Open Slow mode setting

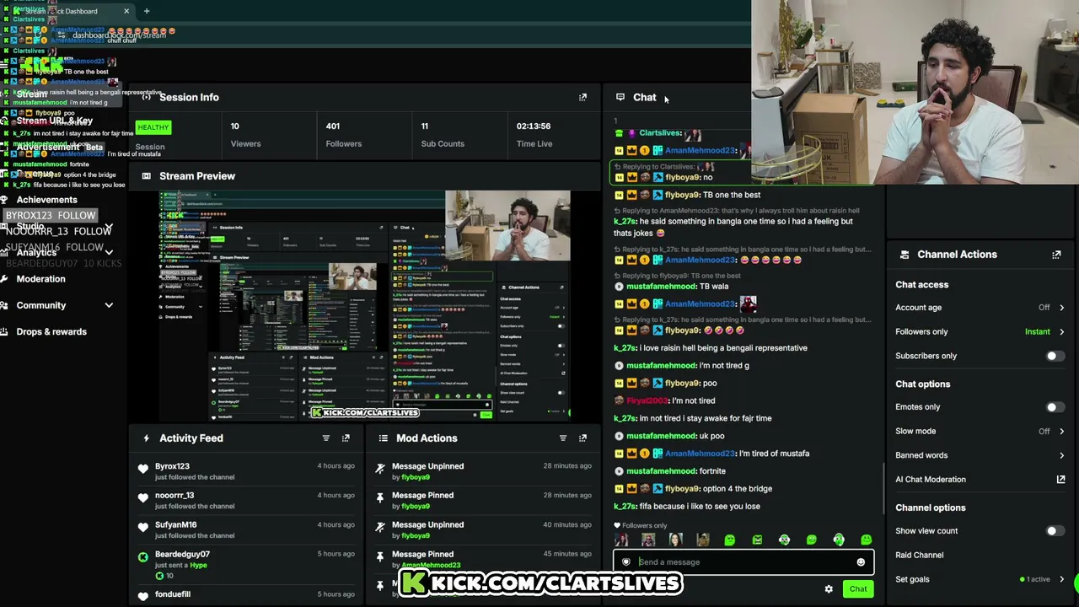(x=980, y=432)
